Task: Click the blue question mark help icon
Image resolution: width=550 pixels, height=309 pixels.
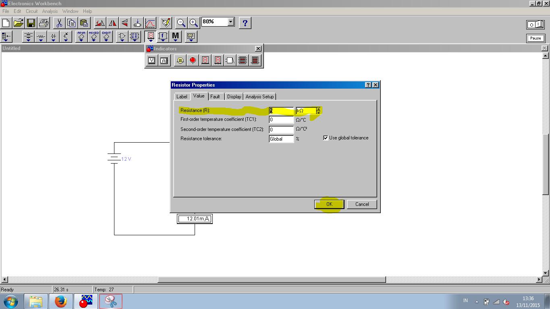Action: pos(245,23)
